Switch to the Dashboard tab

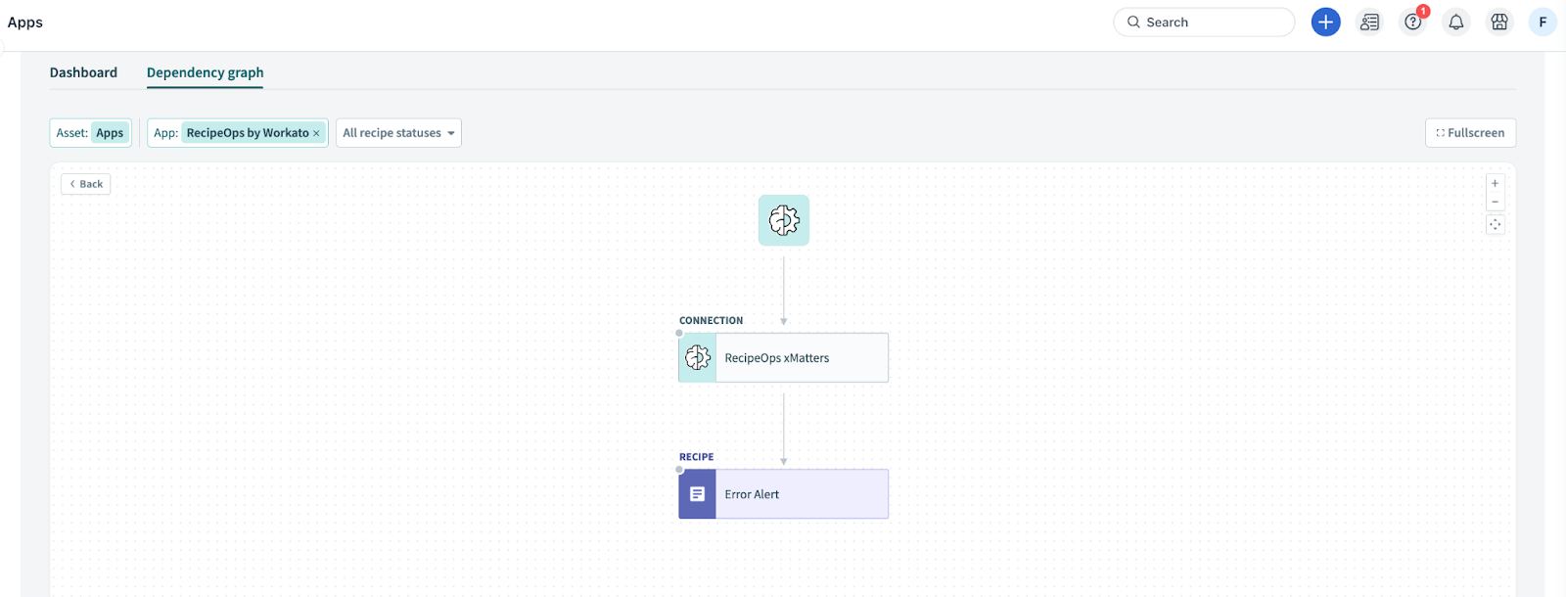pyautogui.click(x=83, y=72)
